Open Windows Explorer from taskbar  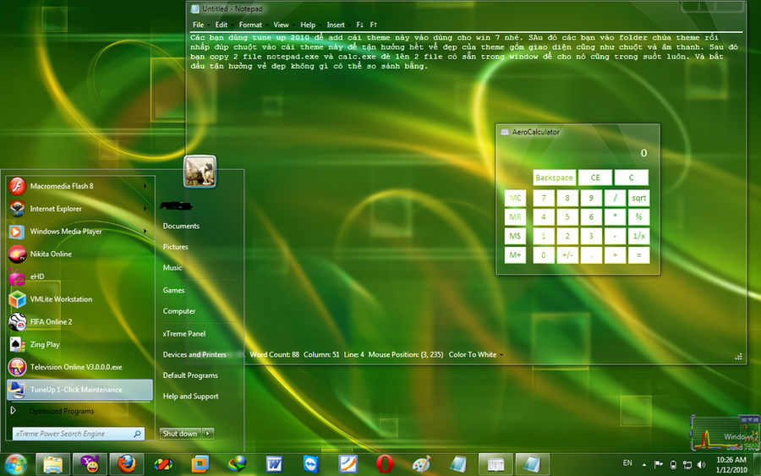click(52, 464)
